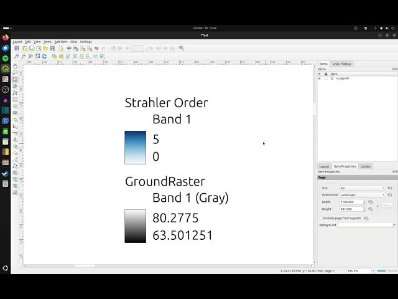Viewport: 398px width, 299px height.
Task: Select the Pan Layout hand tool
Action: (x=15, y=67)
